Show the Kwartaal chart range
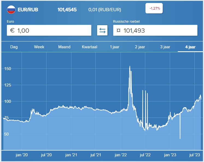 point(89,47)
